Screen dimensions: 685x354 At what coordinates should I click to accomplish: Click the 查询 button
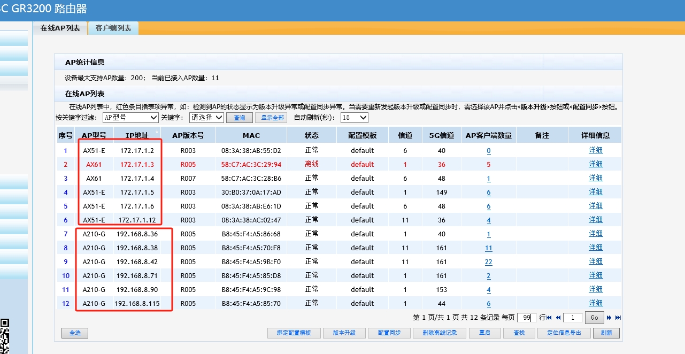click(240, 118)
